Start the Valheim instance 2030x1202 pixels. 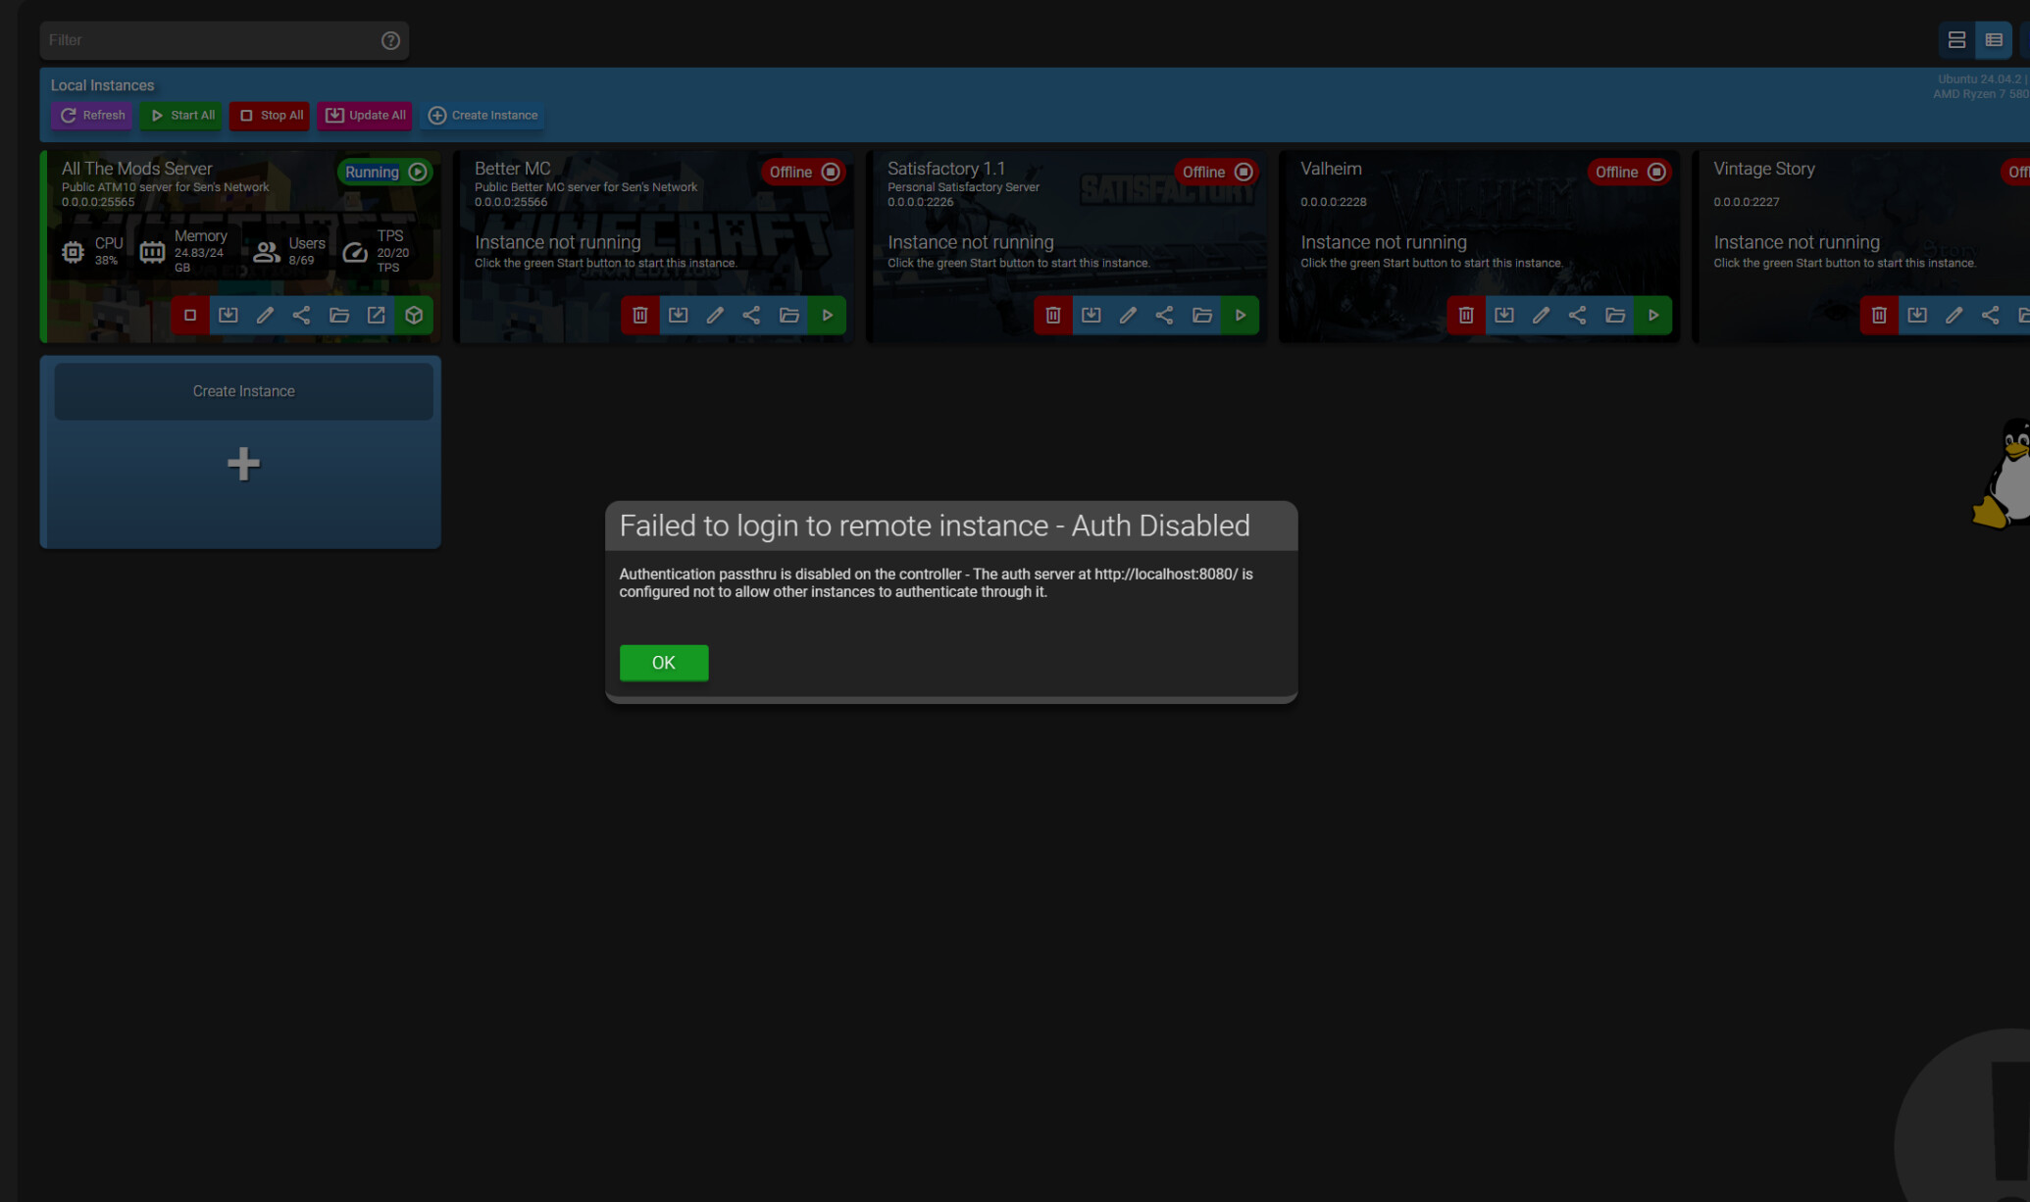pyautogui.click(x=1653, y=316)
